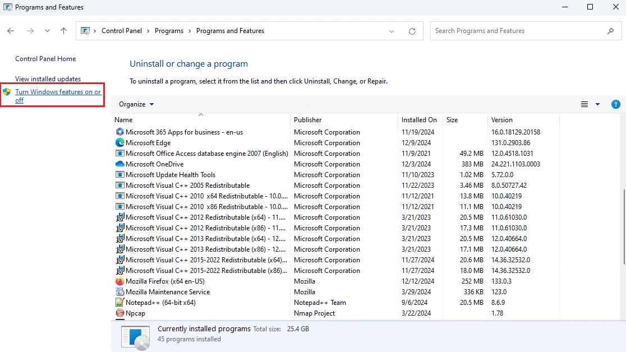Click the Forward navigation arrow
The image size is (626, 352).
30,31
